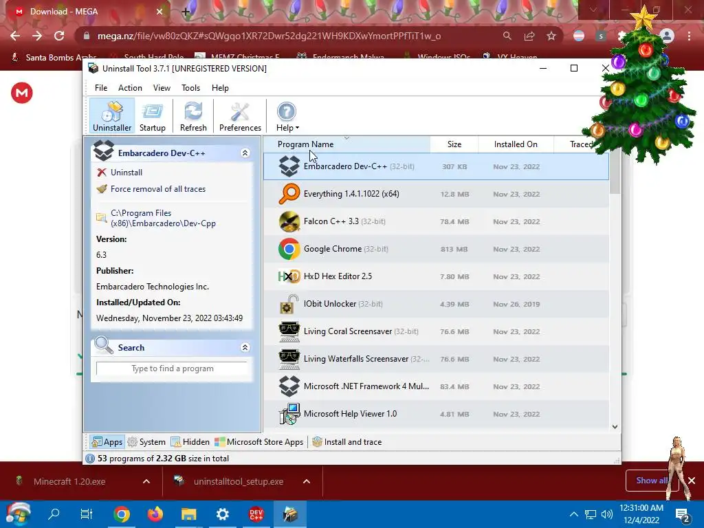This screenshot has width=704, height=528.
Task: Click the Refresh toolbar icon
Action: pyautogui.click(x=193, y=116)
